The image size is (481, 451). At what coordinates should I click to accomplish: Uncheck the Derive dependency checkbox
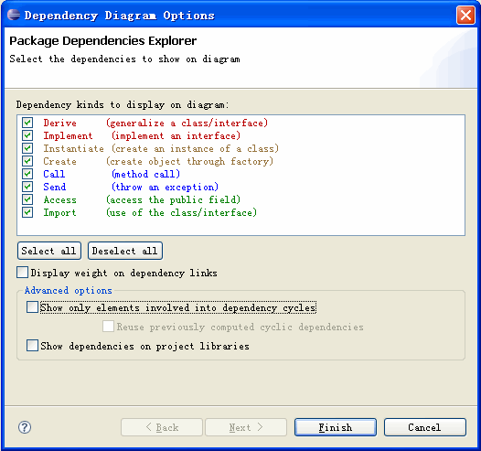click(27, 123)
